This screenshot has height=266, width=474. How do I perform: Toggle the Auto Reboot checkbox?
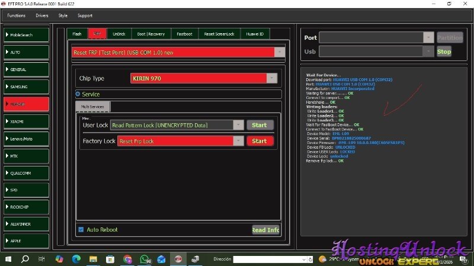click(x=81, y=230)
